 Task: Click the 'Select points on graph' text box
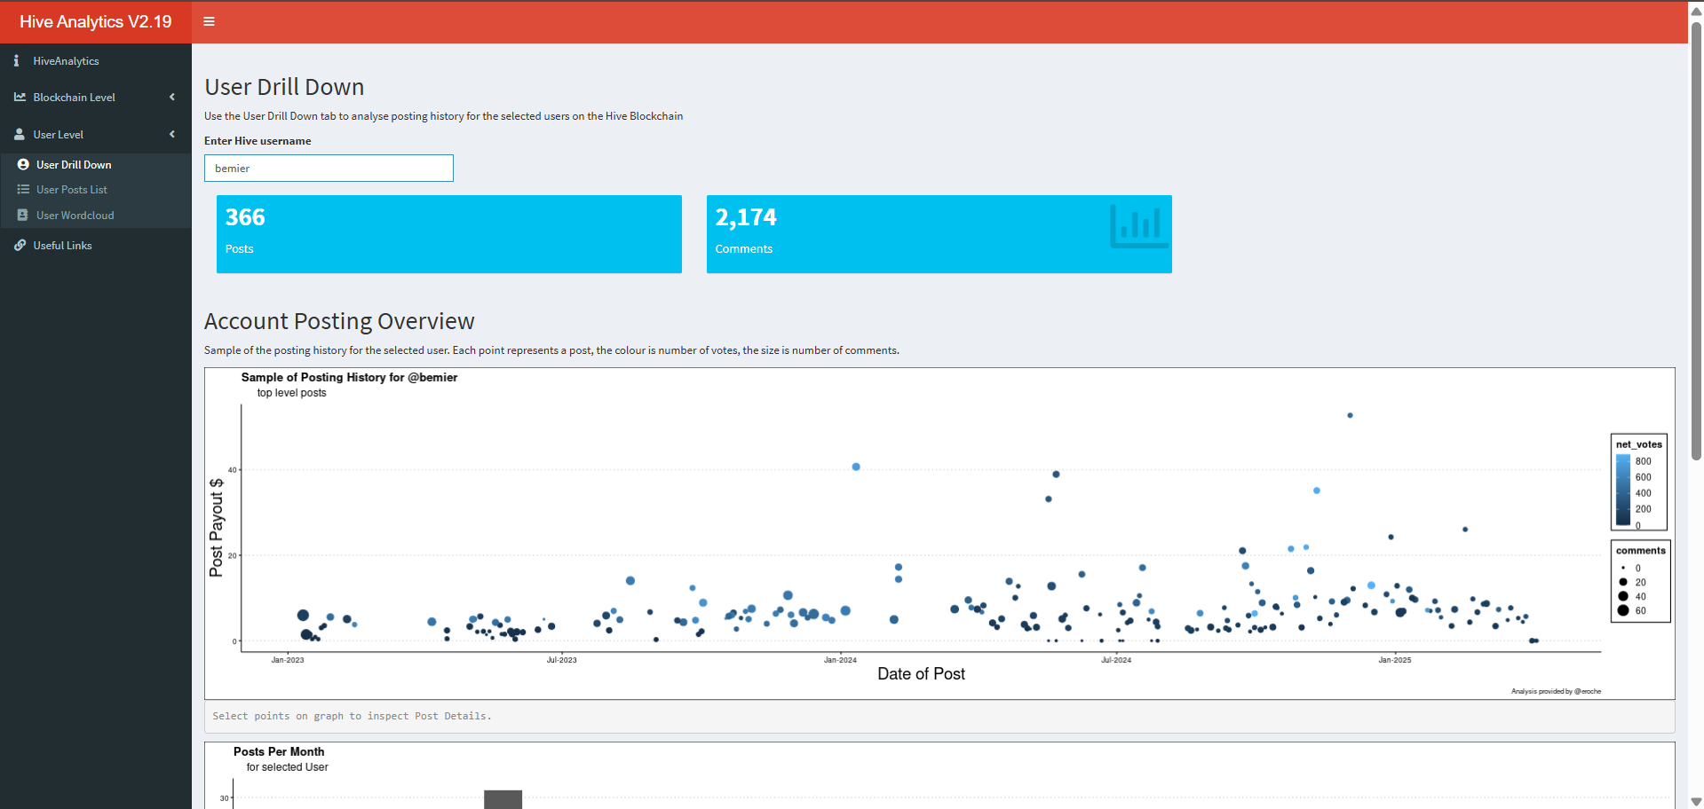point(939,716)
